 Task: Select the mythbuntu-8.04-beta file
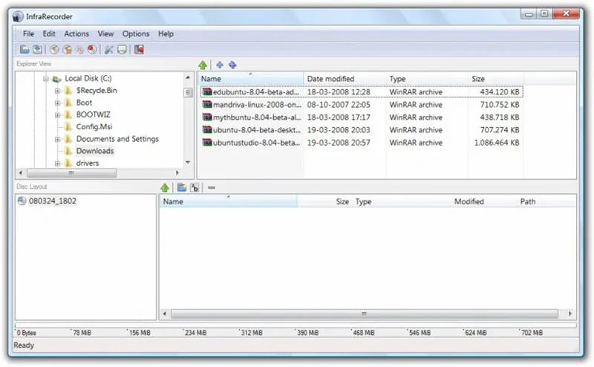point(257,117)
